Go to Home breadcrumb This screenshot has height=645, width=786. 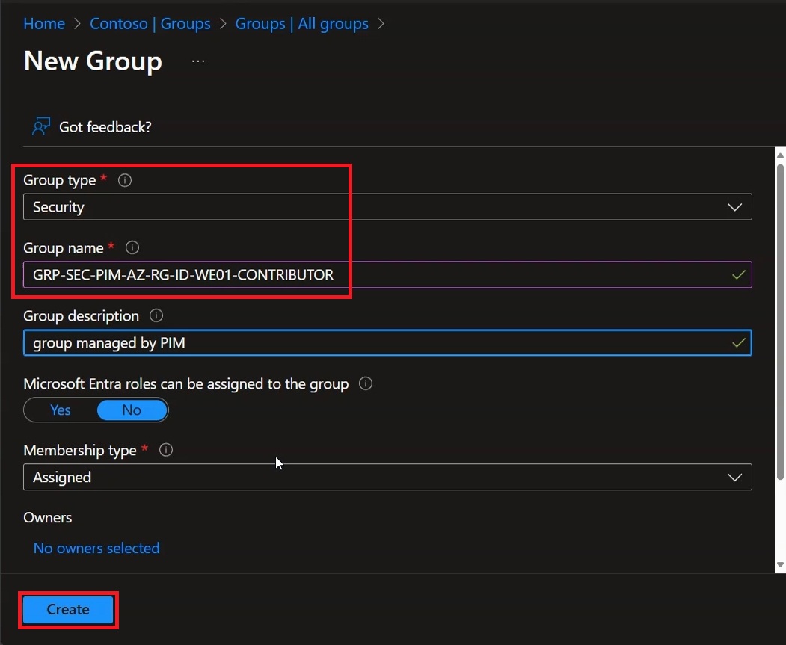44,23
